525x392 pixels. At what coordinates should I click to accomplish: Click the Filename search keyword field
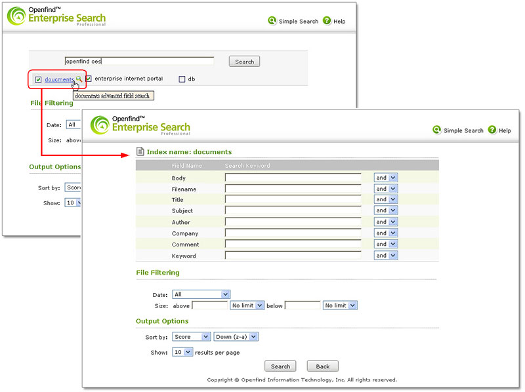[x=293, y=189]
